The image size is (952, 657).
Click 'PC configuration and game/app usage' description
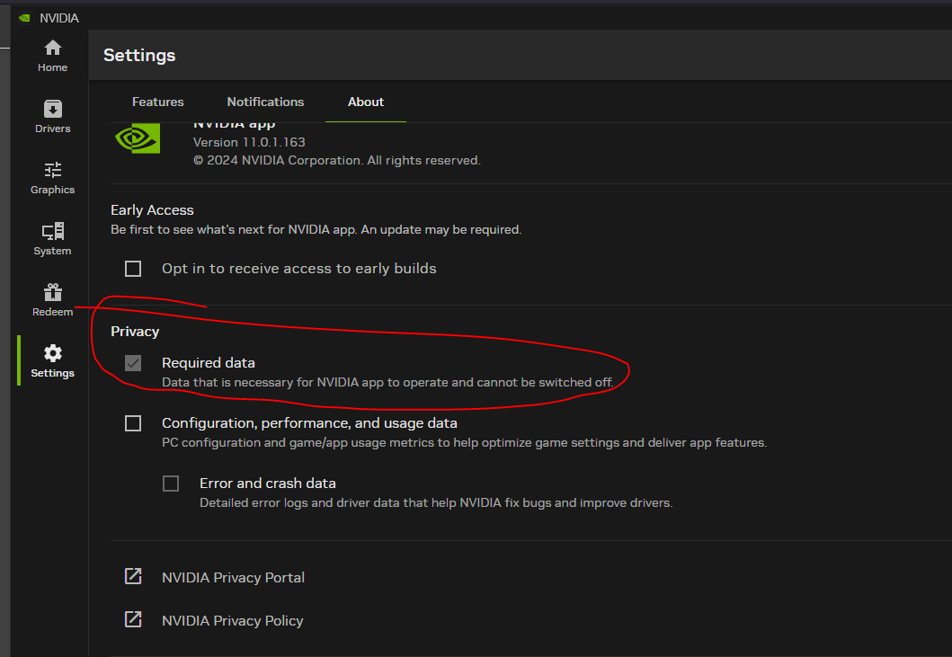[465, 443]
